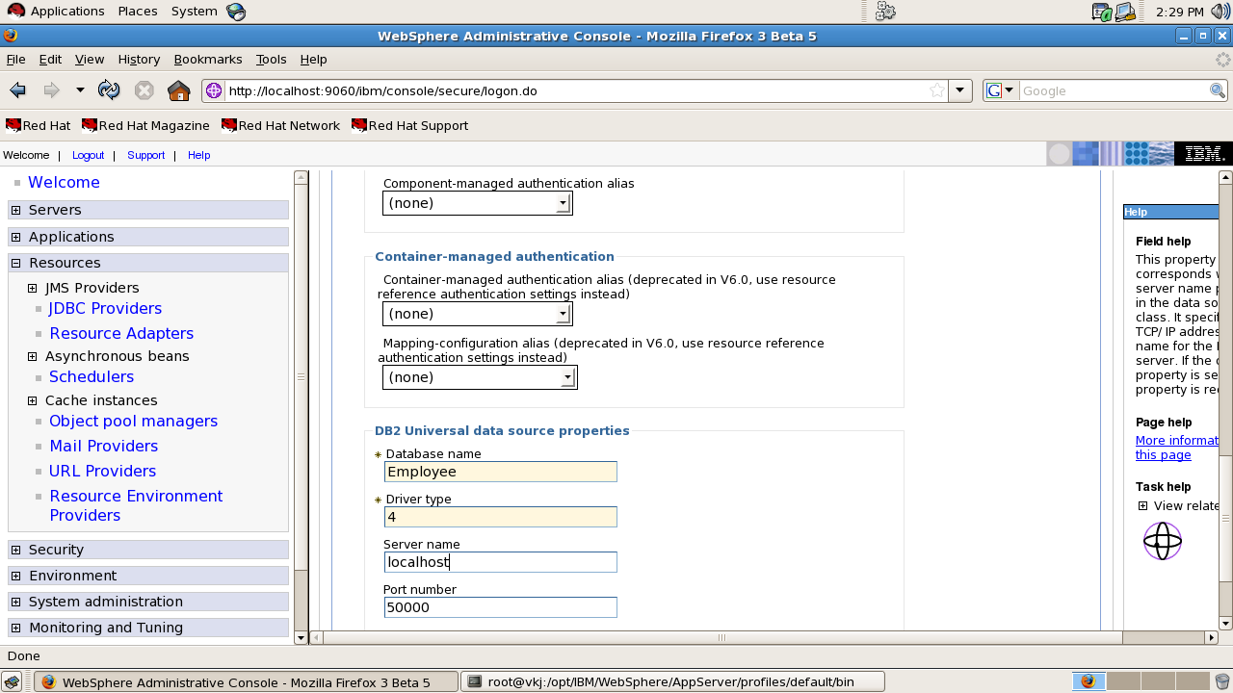The image size is (1233, 693).
Task: Click the Support link
Action: pyautogui.click(x=145, y=155)
